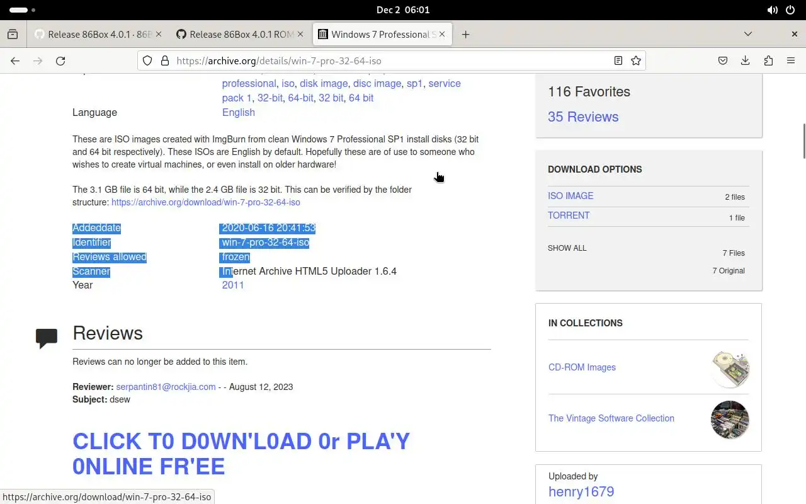Open Pocket save icon
806x504 pixels.
(x=723, y=60)
